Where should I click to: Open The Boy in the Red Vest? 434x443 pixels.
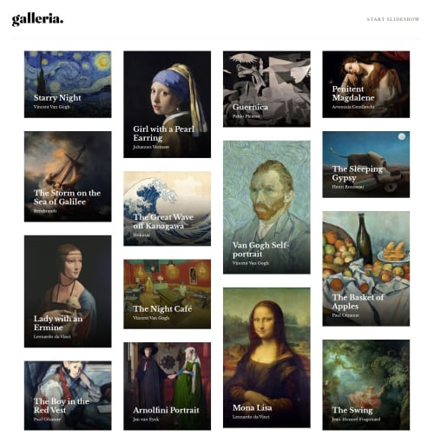[68, 395]
